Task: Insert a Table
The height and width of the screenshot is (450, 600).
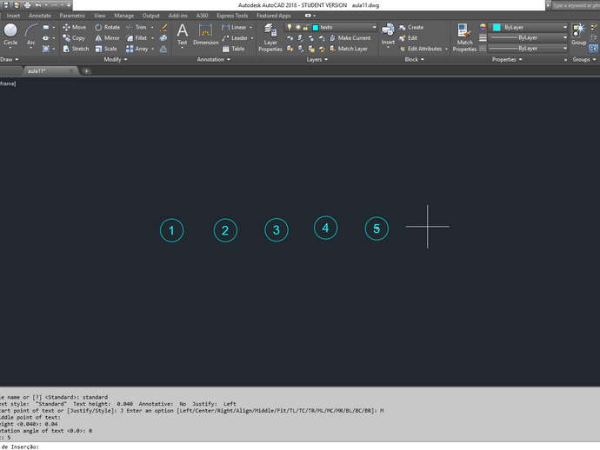Action: (x=233, y=49)
